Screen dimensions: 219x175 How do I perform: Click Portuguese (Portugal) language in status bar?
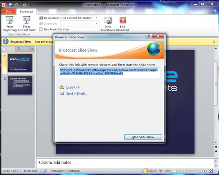point(65,171)
